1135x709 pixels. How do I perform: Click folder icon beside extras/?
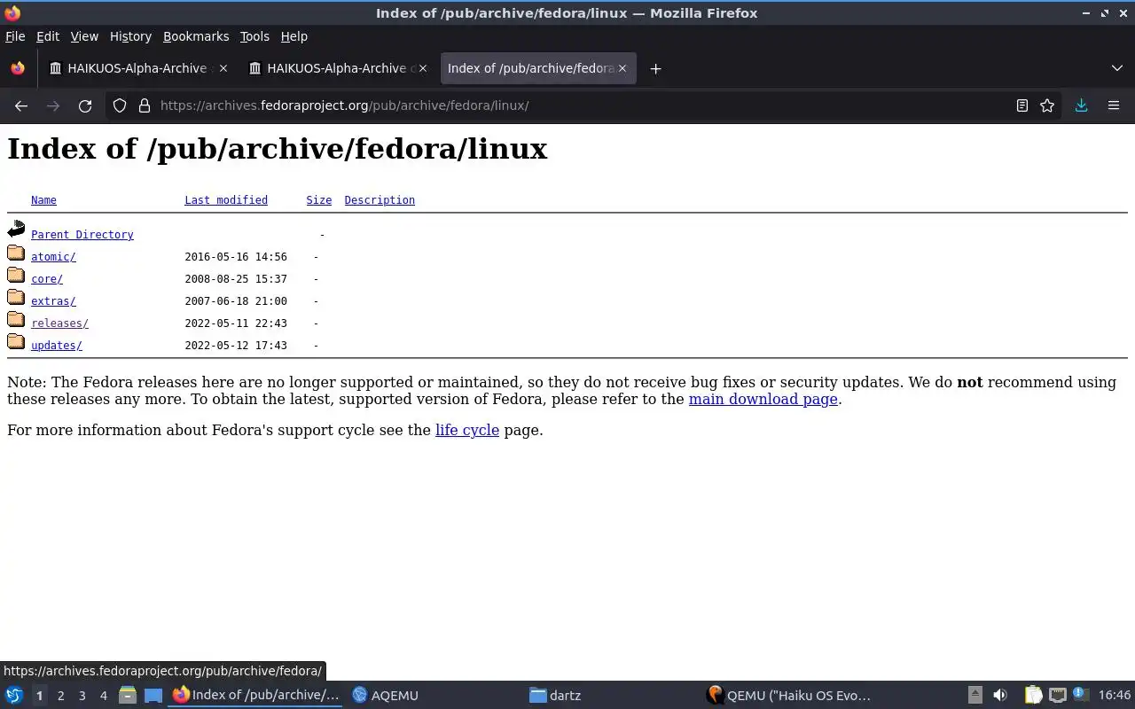pos(16,298)
